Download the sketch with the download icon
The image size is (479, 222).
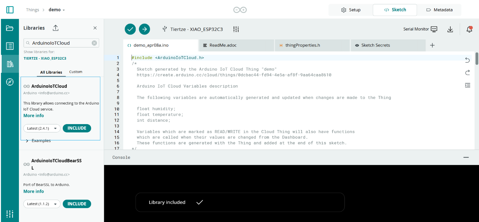(450, 29)
